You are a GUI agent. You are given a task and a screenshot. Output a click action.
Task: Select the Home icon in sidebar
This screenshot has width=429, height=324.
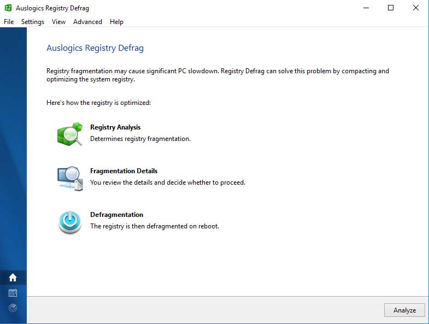[13, 278]
